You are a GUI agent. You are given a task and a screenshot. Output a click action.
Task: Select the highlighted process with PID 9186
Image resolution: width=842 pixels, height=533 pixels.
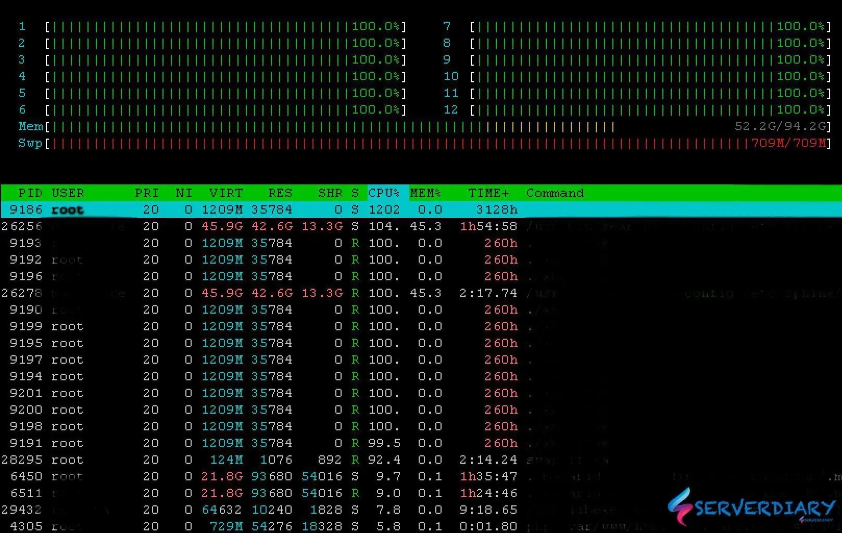(x=208, y=209)
